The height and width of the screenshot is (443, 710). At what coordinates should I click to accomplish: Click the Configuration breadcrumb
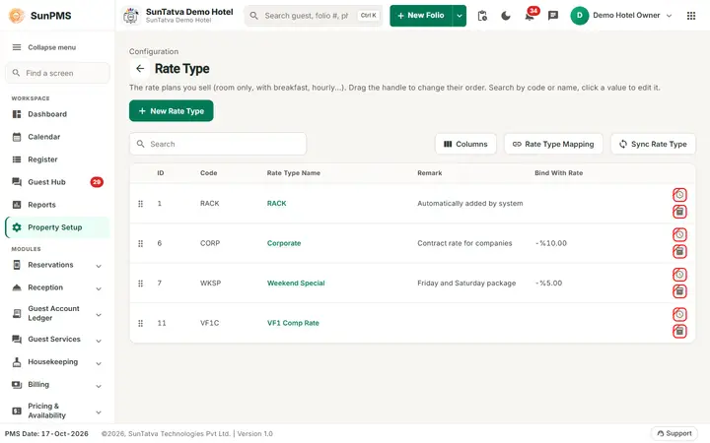(154, 51)
